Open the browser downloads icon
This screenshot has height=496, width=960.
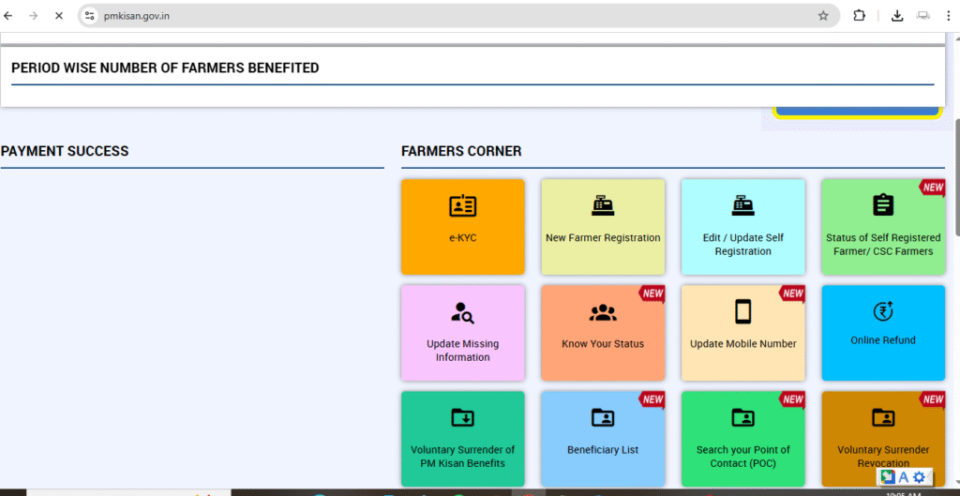pyautogui.click(x=897, y=16)
